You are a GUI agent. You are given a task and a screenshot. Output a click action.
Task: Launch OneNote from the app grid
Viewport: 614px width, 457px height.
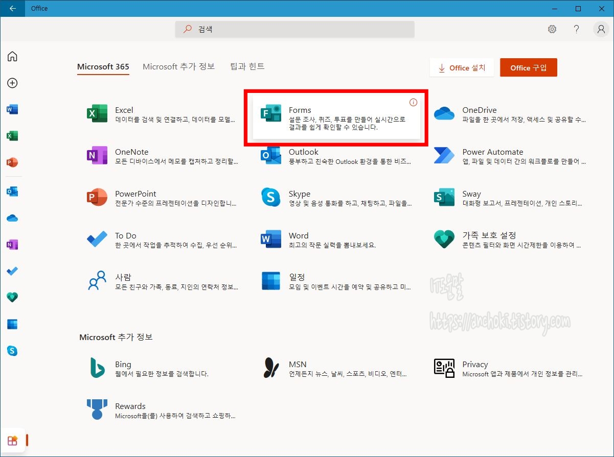pos(162,156)
